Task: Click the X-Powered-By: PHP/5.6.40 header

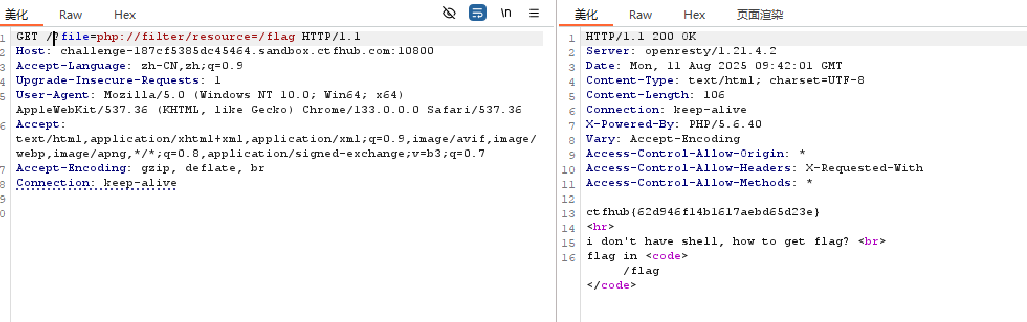Action: pos(674,124)
